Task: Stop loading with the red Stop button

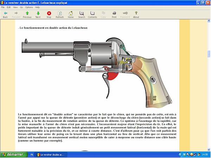Action: click(49, 15)
